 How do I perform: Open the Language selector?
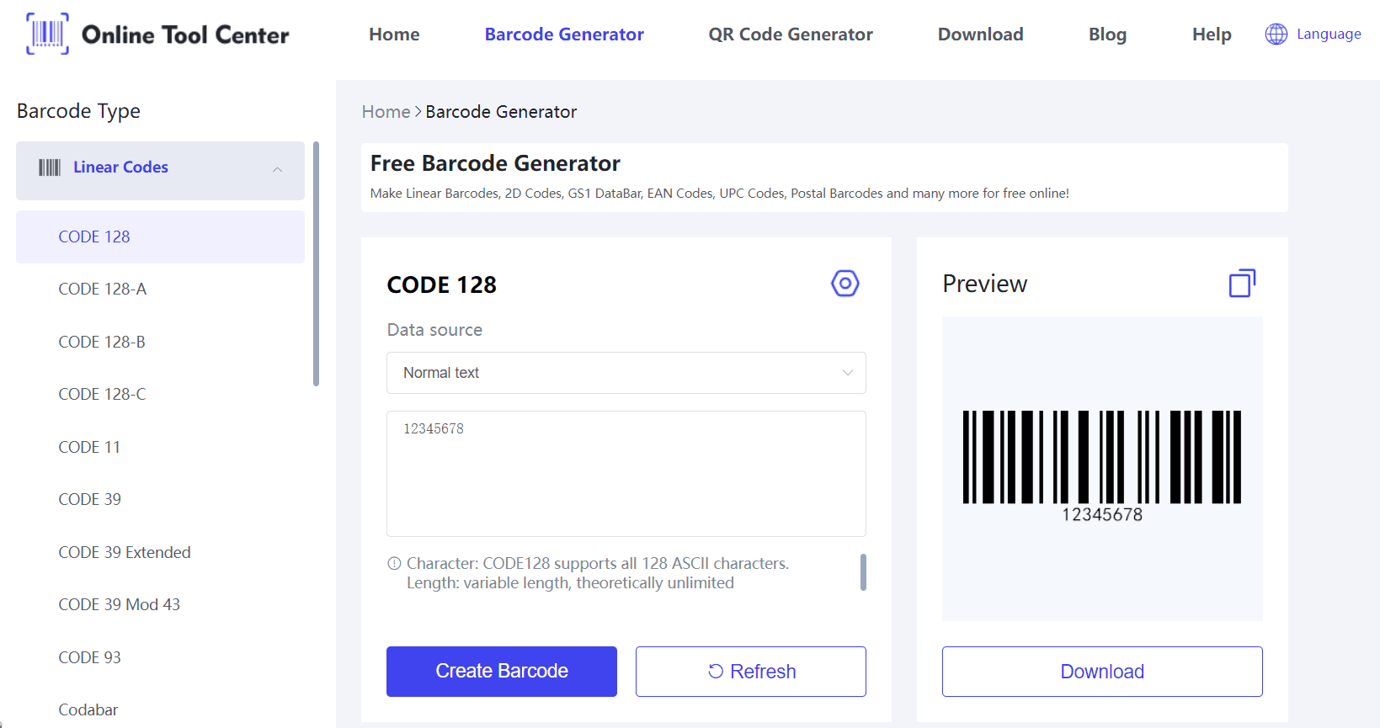click(1313, 34)
